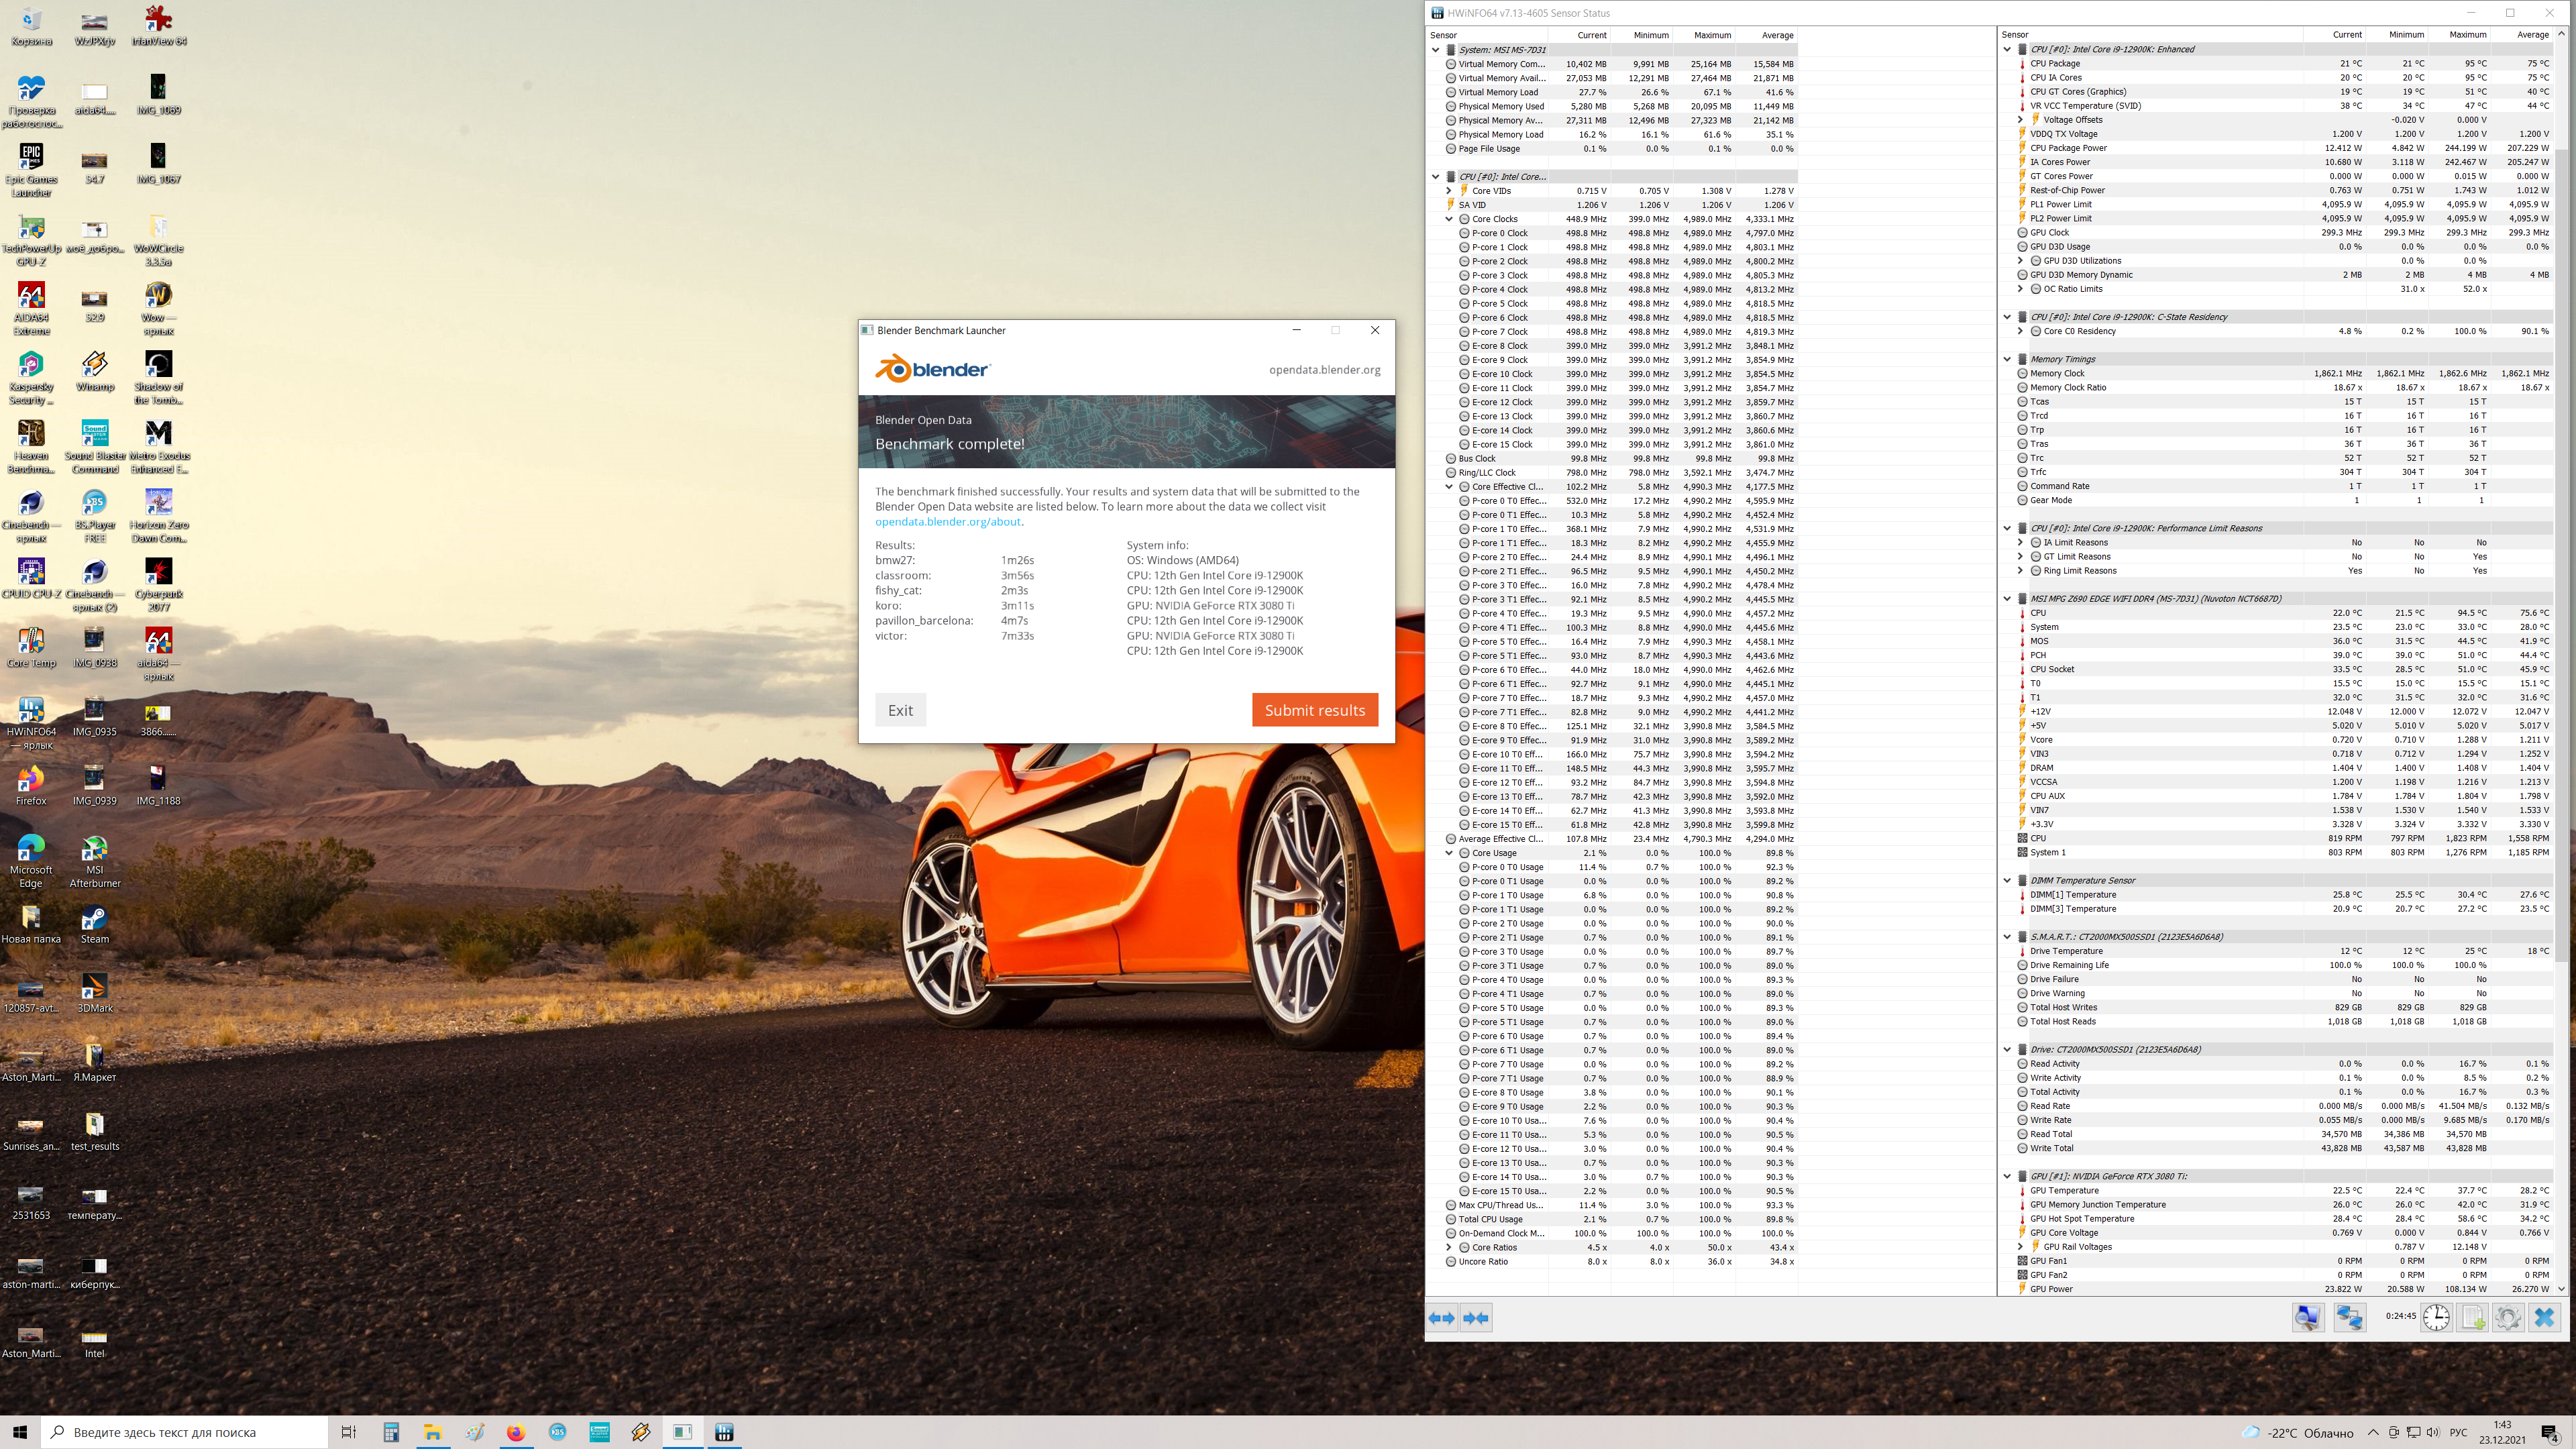Expand the Core VIDs tree row

[x=1449, y=191]
